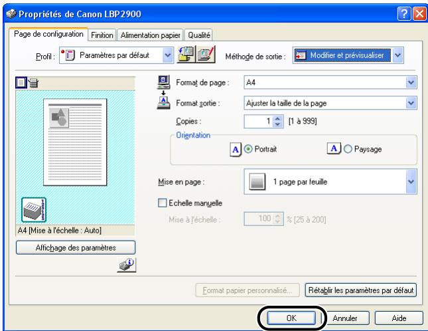Click the Annuler button
Screen dimensions: 428x331
pos(345,318)
